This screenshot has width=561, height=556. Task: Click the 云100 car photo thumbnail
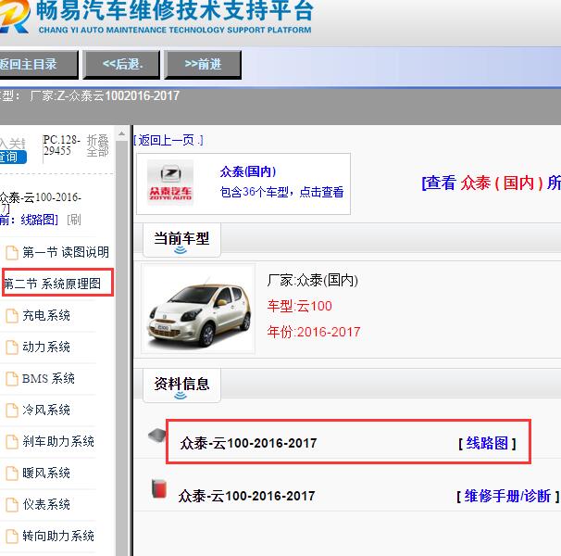pyautogui.click(x=198, y=309)
